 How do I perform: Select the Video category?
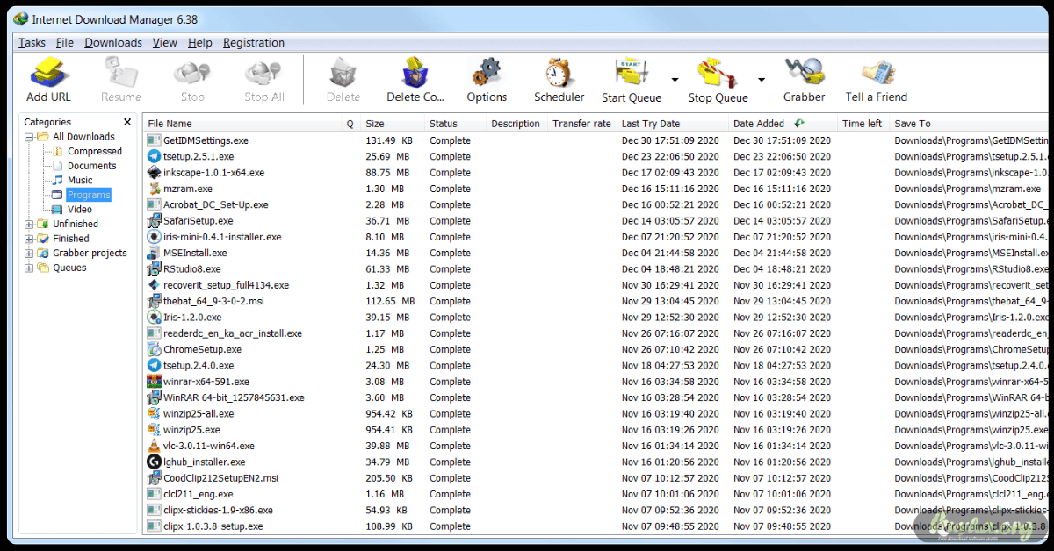79,210
